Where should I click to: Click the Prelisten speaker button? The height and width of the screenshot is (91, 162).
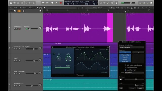pos(121,79)
